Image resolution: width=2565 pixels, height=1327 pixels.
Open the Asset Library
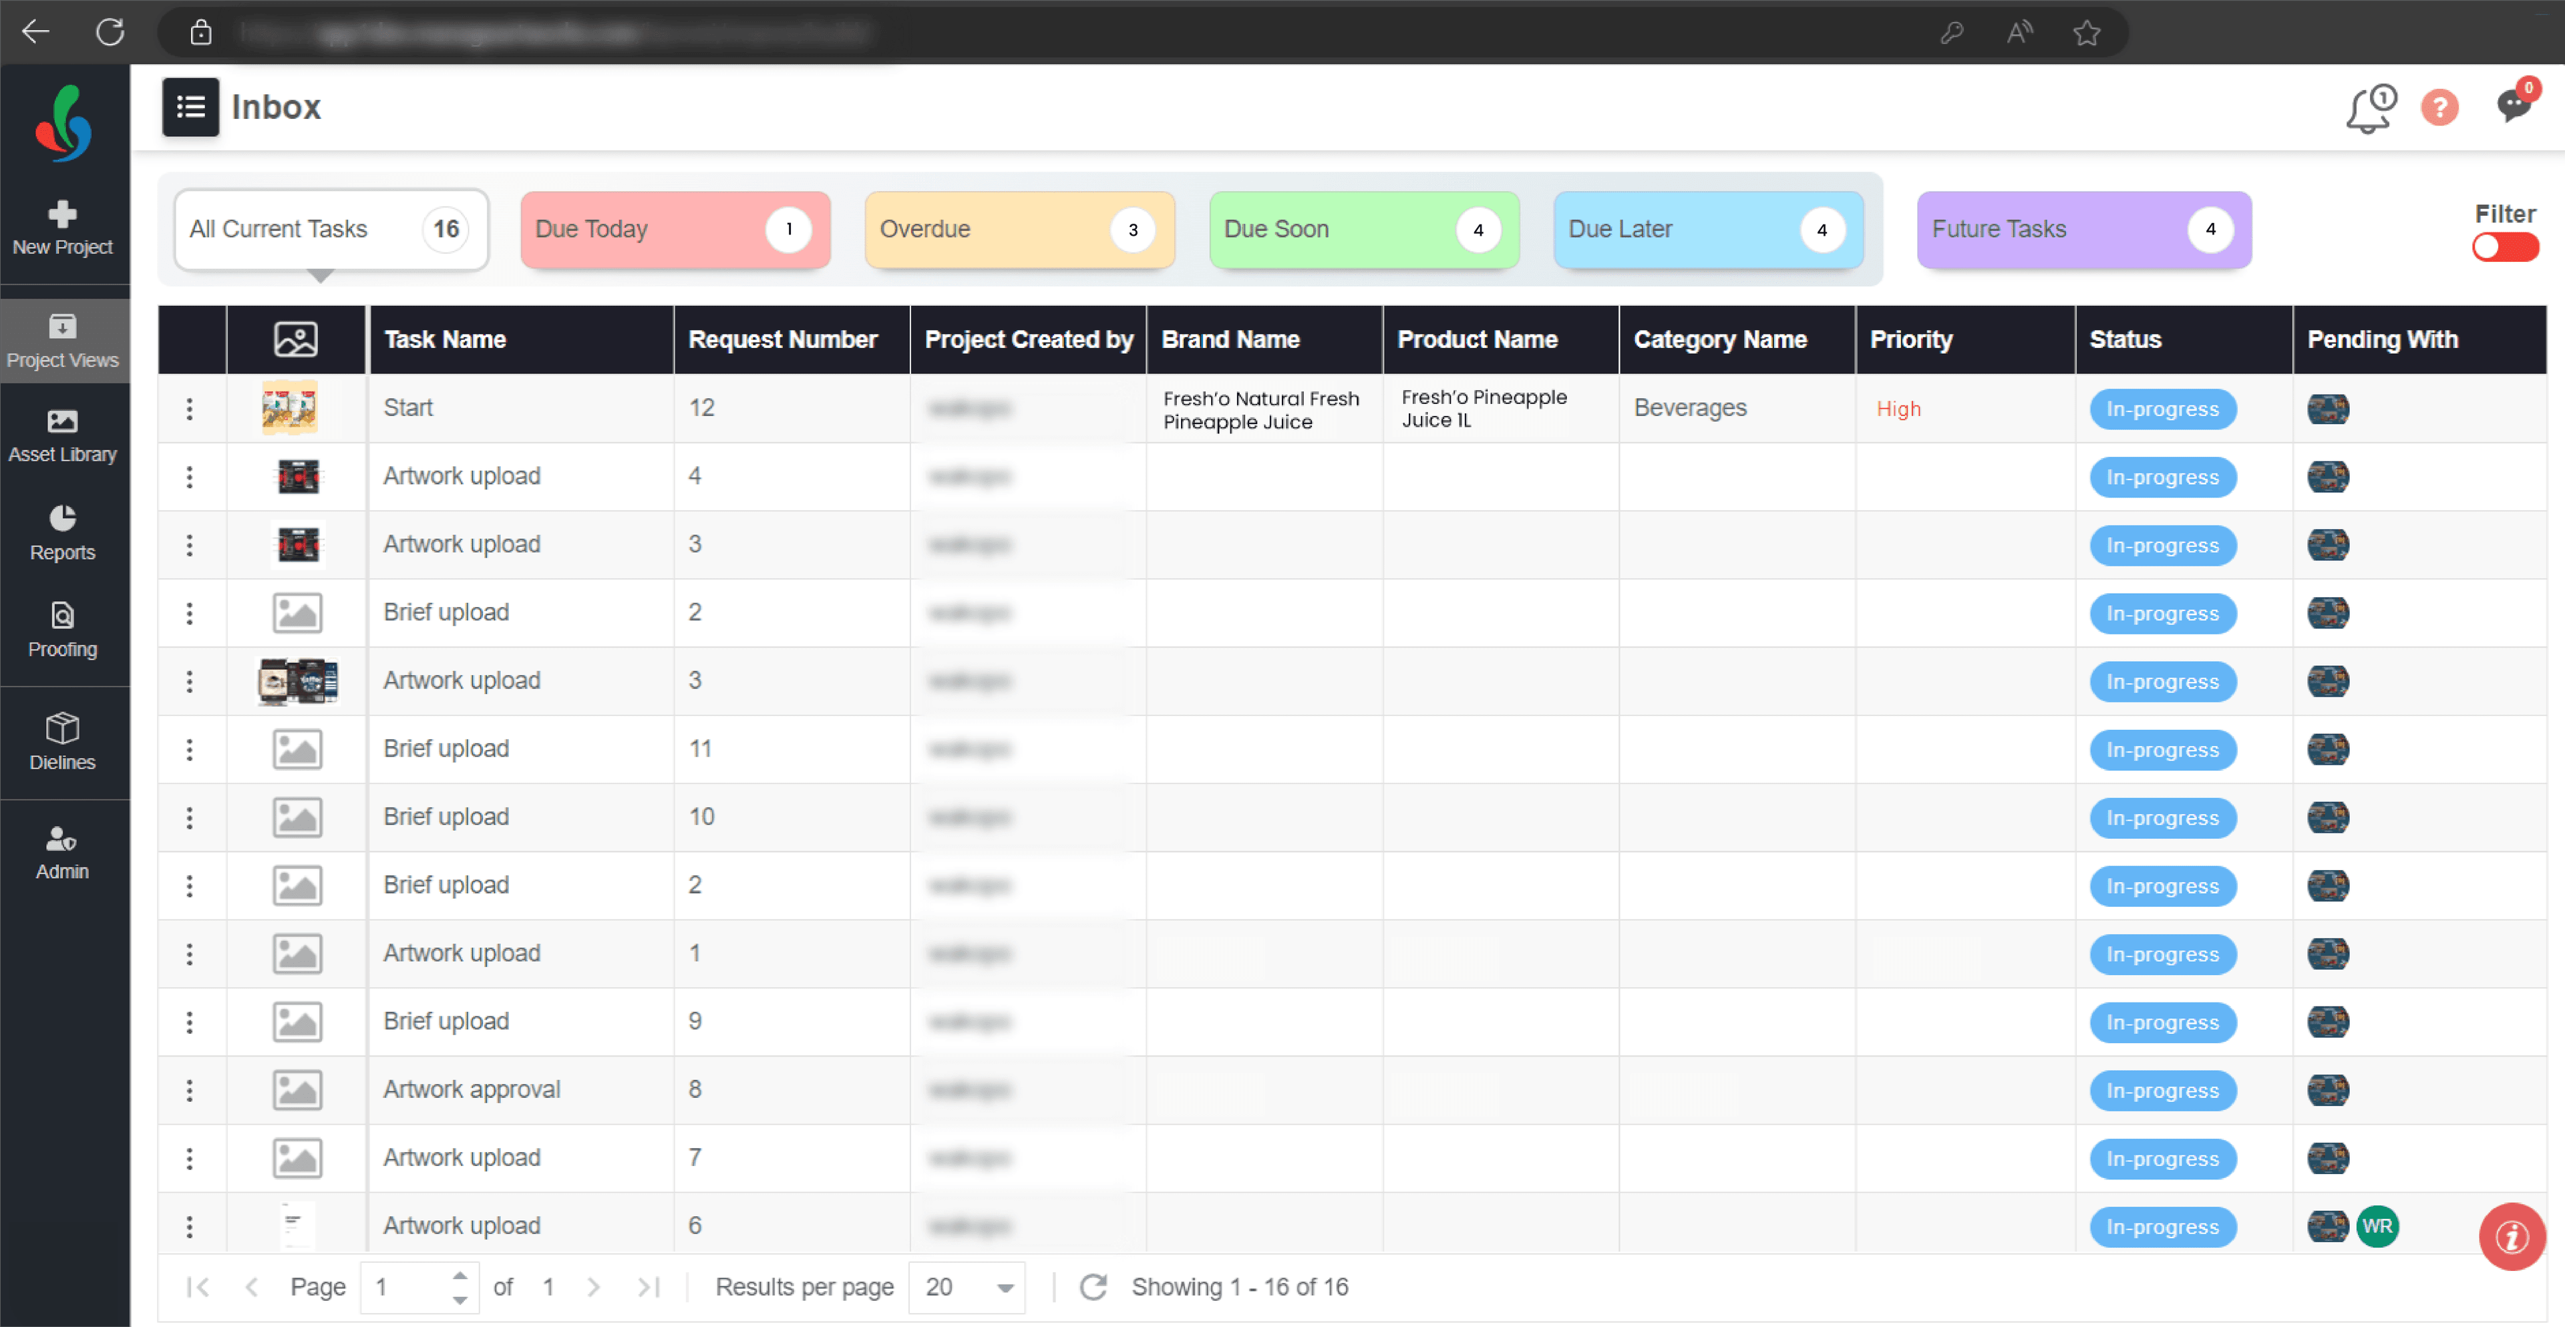click(63, 436)
